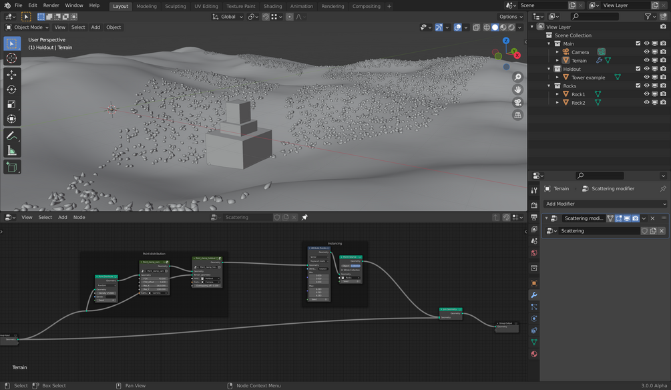Remove the Scattering modifier with X
This screenshot has width=671, height=390.
coord(652,218)
